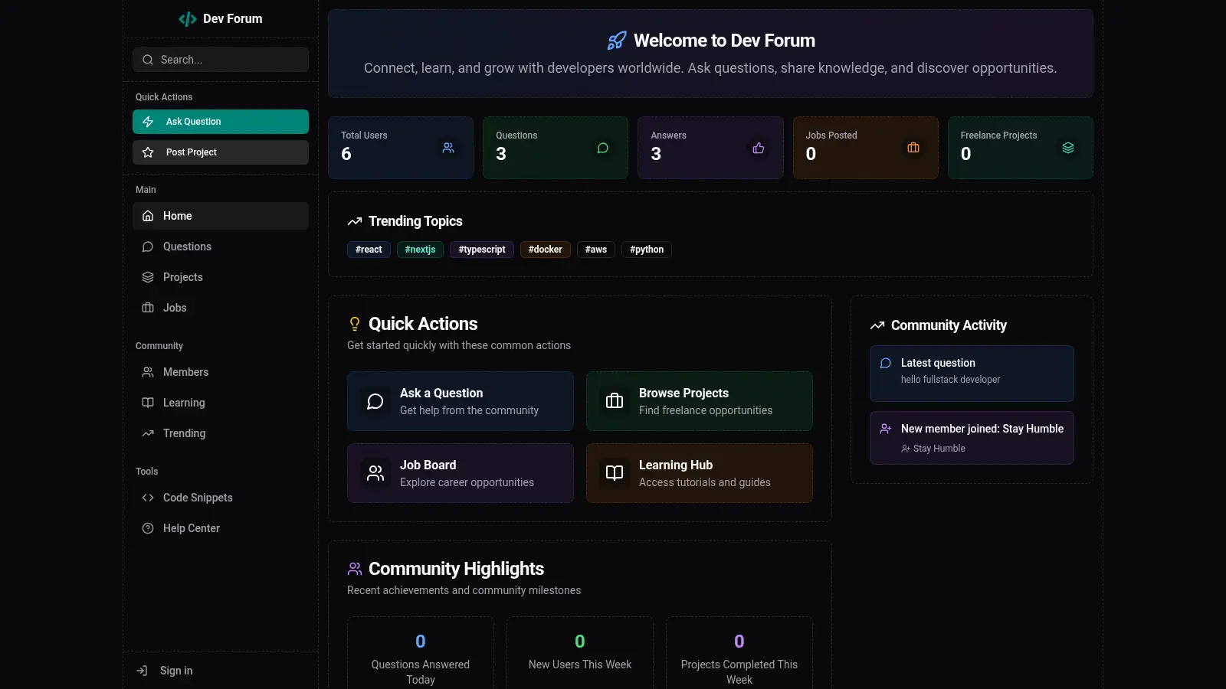1226x689 pixels.
Task: Click the 'New Users This Week' label
Action: tap(580, 665)
